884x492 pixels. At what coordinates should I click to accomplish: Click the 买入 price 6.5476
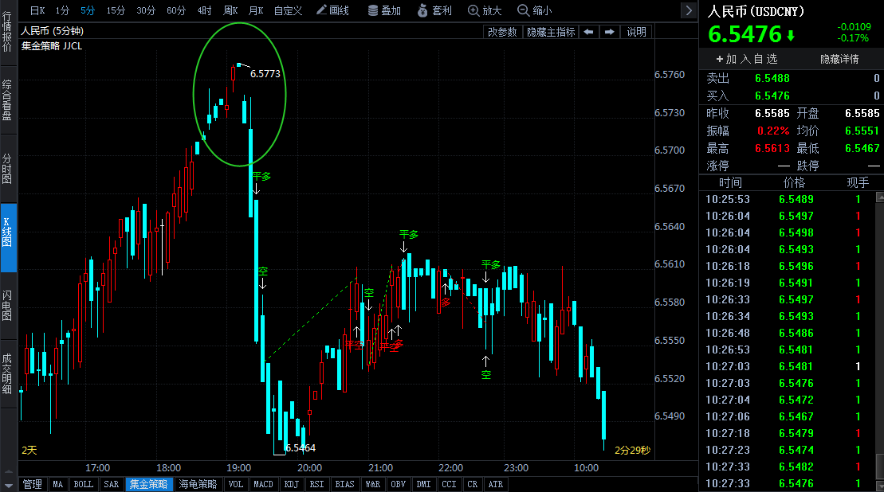click(x=772, y=96)
